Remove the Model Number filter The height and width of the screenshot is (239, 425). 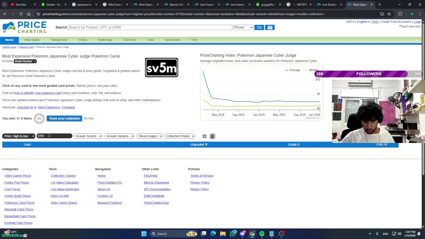[x=35, y=61]
